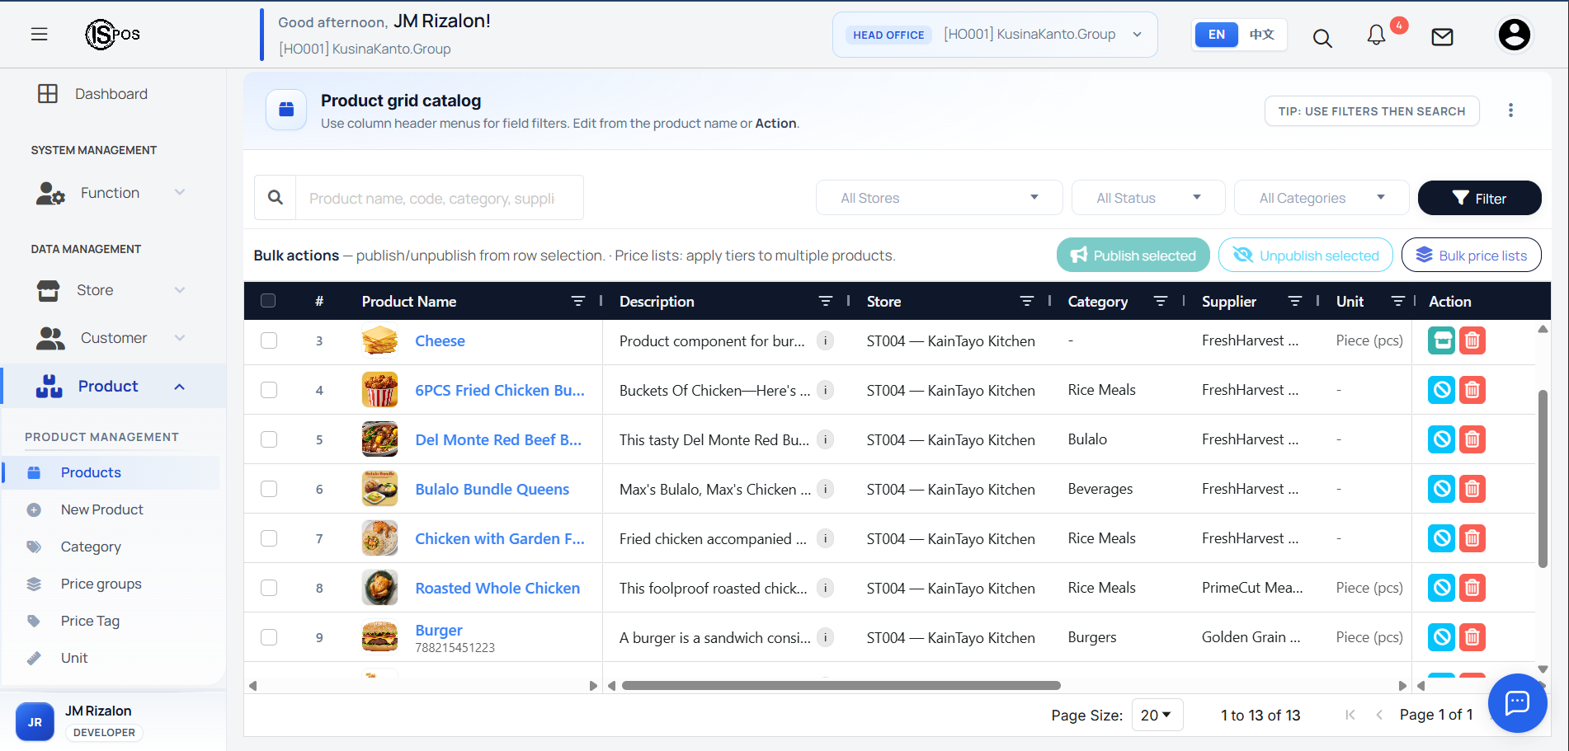
Task: Open the hamburger sidebar menu
Action: click(x=39, y=34)
